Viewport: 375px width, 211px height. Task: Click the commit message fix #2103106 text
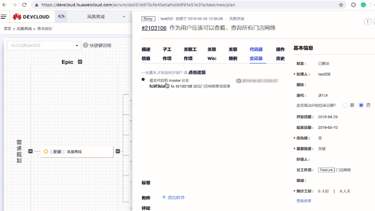(200, 86)
